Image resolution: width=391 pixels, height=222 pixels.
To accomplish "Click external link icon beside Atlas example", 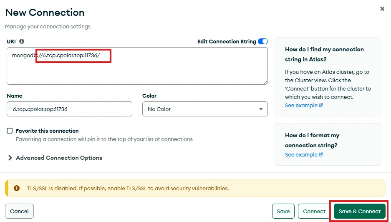I will point(321,106).
